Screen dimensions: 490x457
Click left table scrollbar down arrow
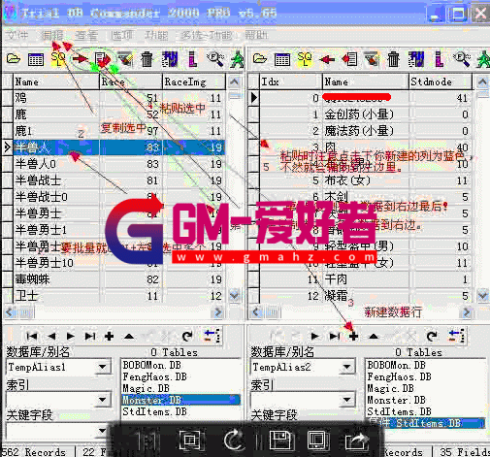(x=234, y=295)
